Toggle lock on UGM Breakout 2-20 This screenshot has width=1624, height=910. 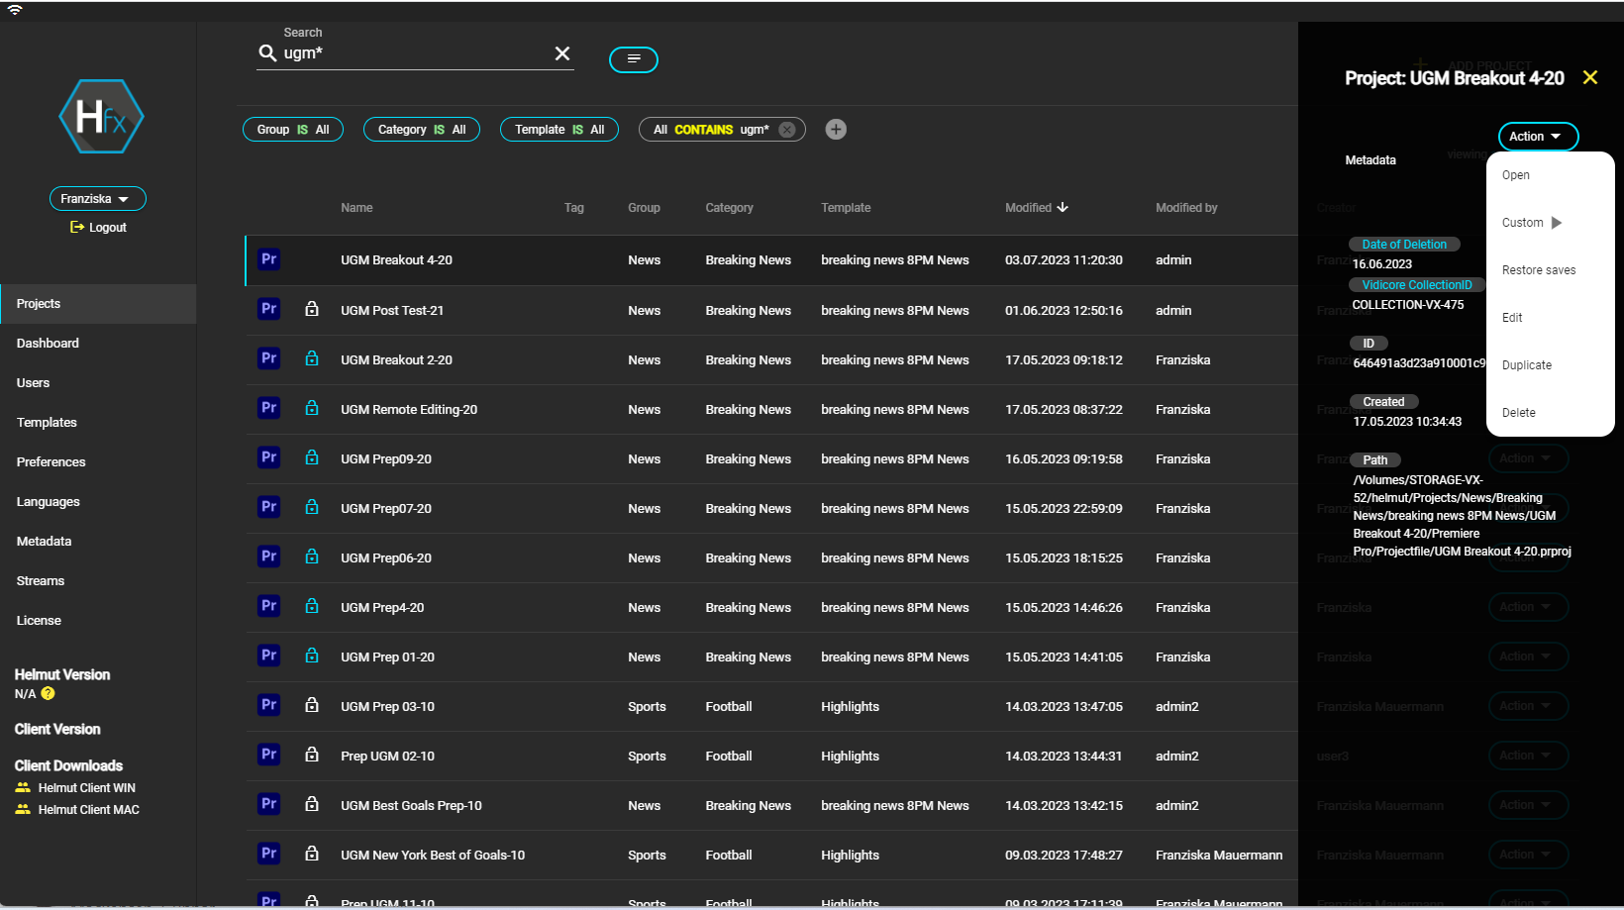[x=312, y=358]
